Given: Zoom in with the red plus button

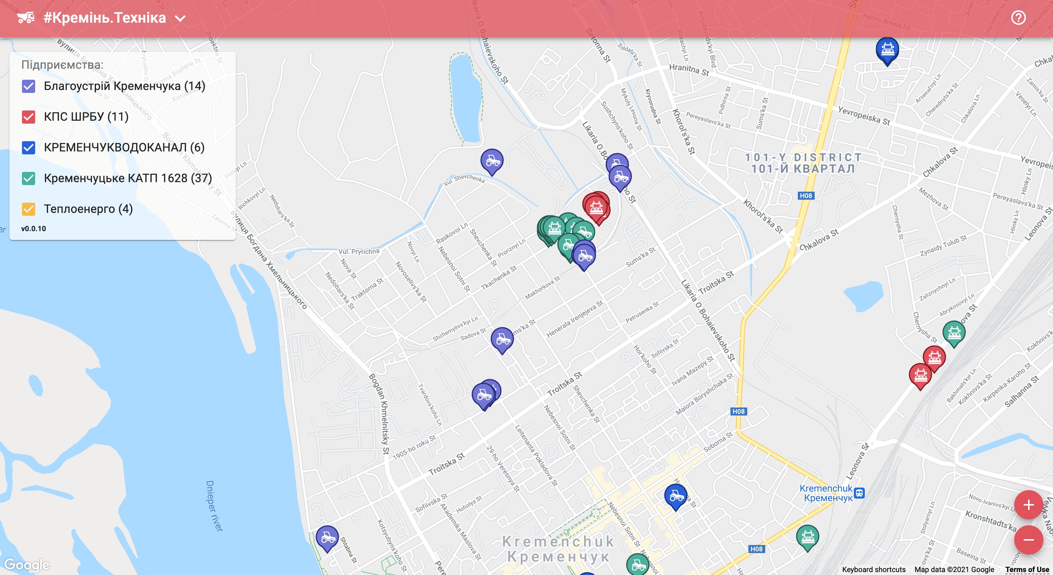Looking at the screenshot, I should [1028, 505].
